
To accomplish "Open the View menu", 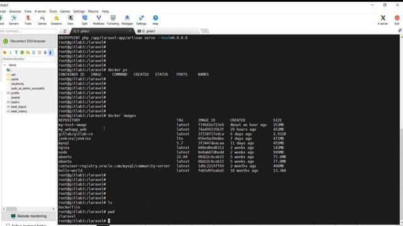I will pos(28,11).
